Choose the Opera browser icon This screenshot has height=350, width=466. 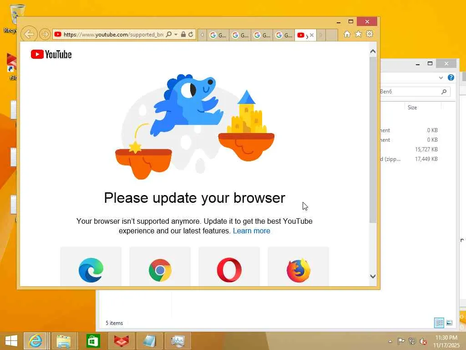(229, 270)
